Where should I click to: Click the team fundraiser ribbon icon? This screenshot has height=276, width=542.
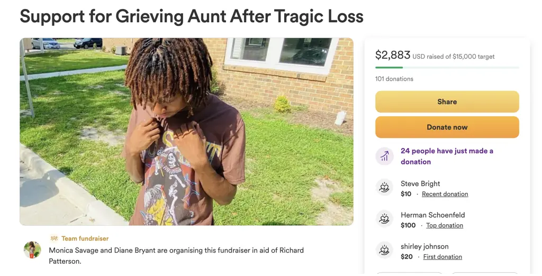point(54,238)
